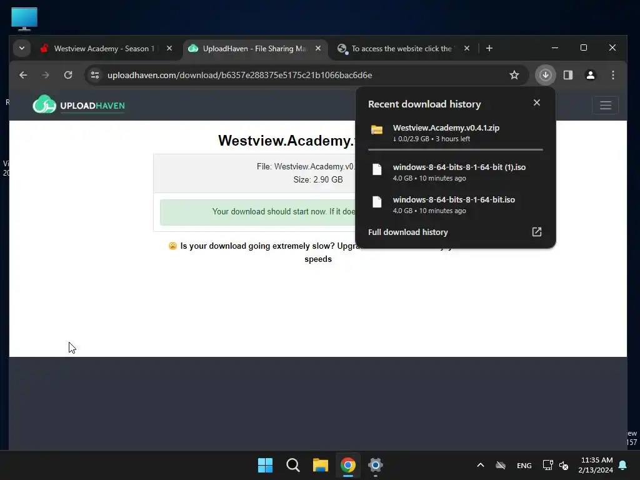Image resolution: width=640 pixels, height=480 pixels.
Task: Open Full download history
Action: [456, 232]
